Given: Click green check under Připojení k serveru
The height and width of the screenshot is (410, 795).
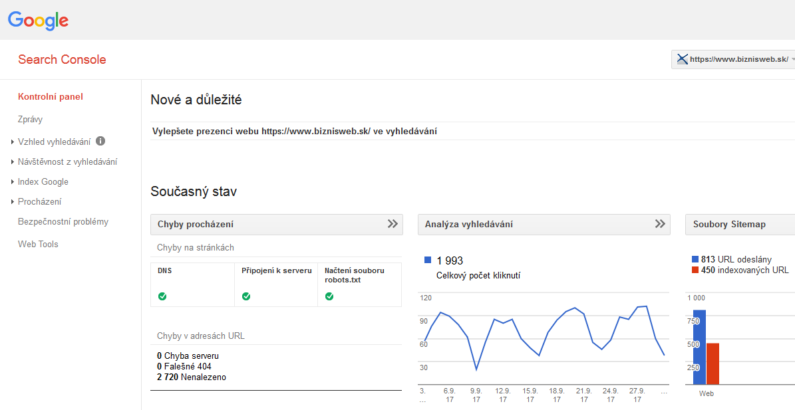Looking at the screenshot, I should (246, 296).
